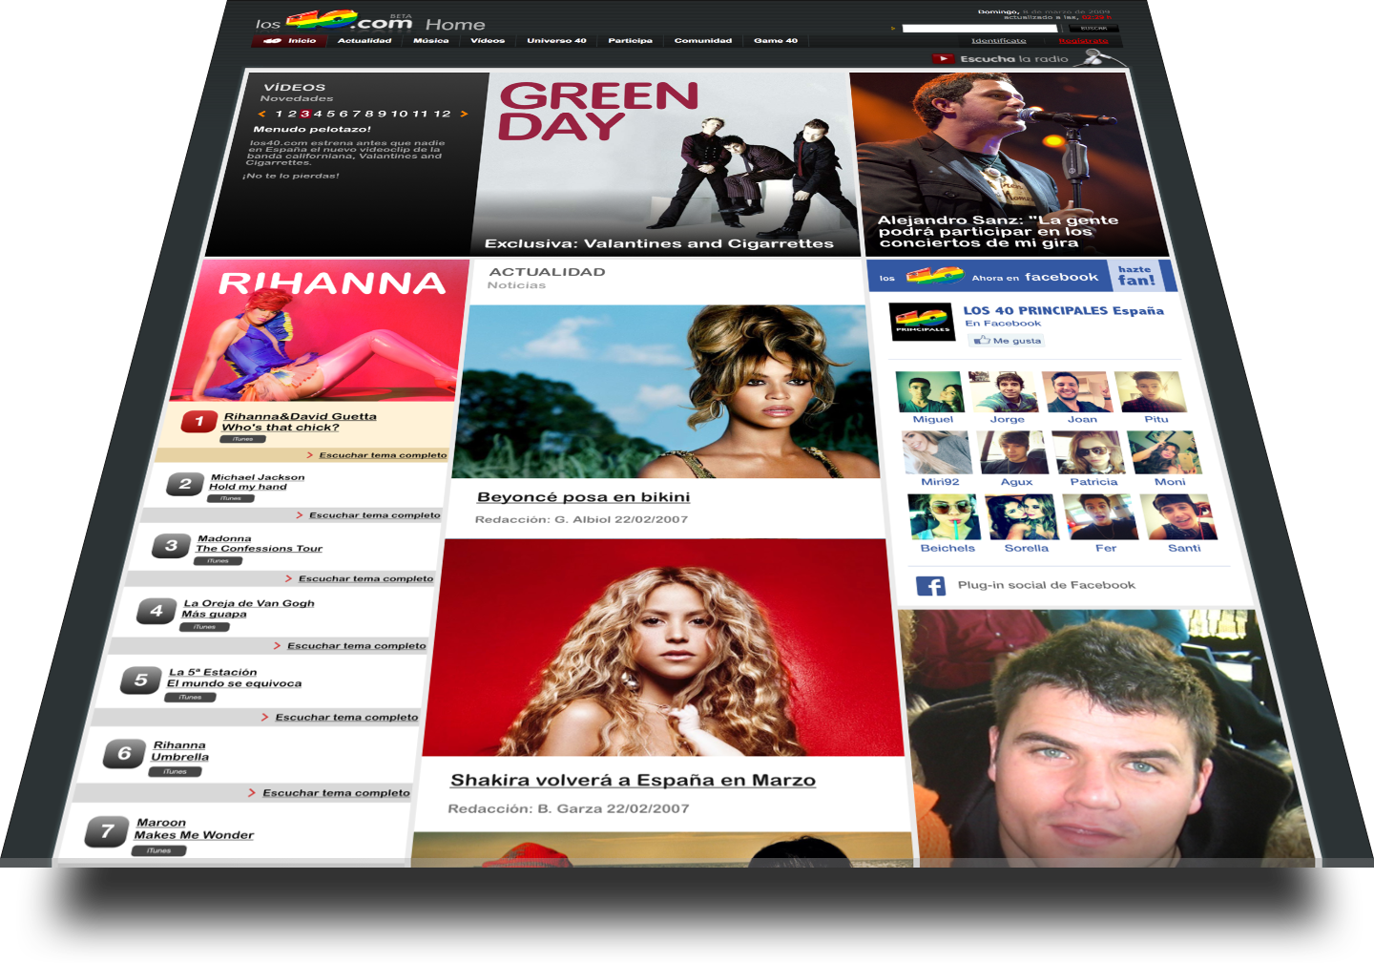Click iTunes button under Who's that chick?

tap(243, 439)
